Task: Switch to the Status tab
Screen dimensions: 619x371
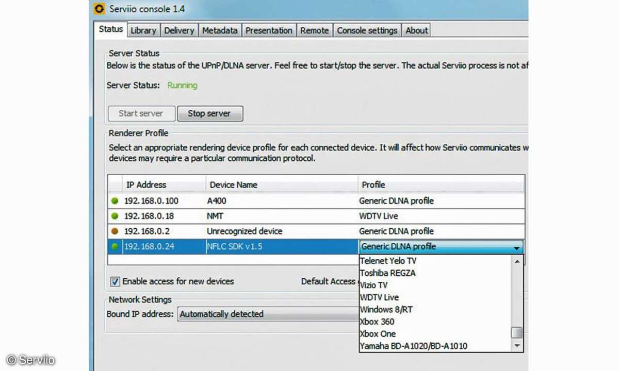Action: [111, 29]
